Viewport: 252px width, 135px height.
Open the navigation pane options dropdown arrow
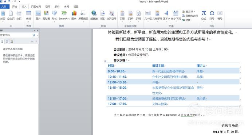[x=35, y=30]
